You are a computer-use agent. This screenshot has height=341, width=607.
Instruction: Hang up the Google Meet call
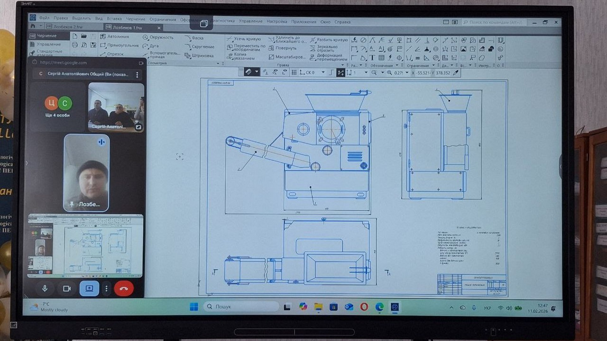pyautogui.click(x=124, y=288)
